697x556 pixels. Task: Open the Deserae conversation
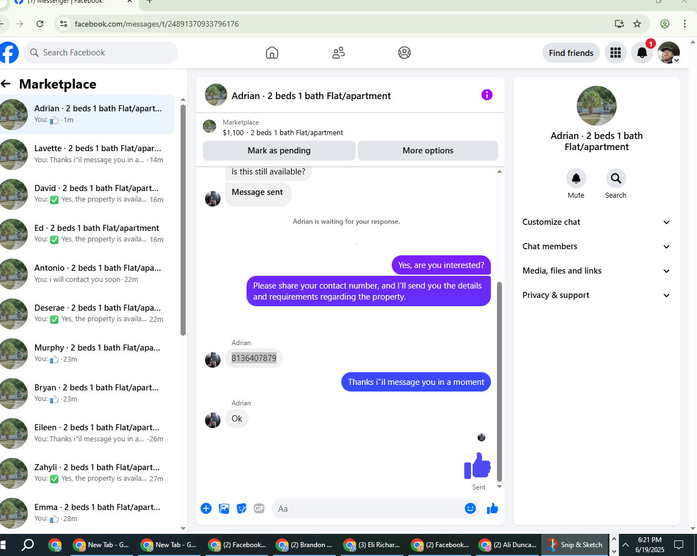88,313
